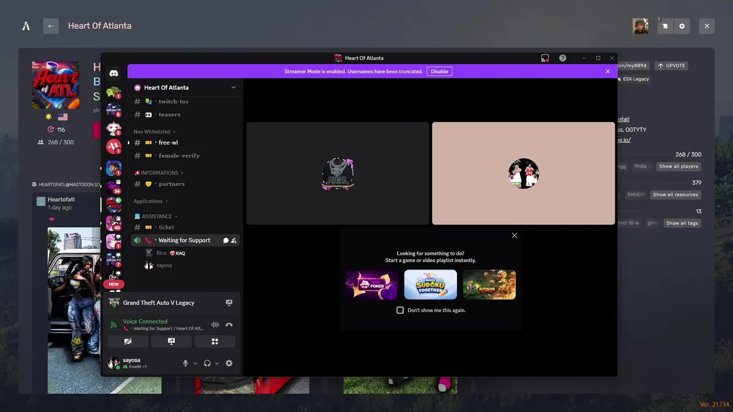Open the ticket channel
The image size is (733, 412).
(x=184, y=227)
